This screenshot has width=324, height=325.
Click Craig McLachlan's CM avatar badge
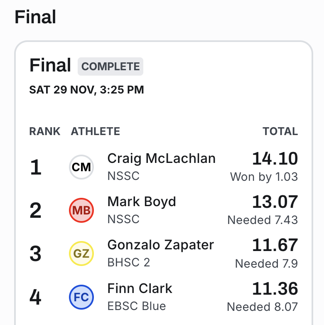(81, 167)
